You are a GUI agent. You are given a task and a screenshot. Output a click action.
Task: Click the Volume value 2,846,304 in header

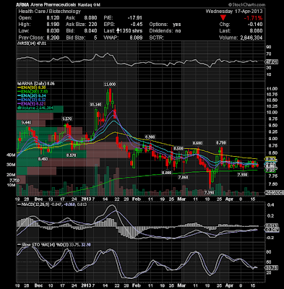coord(251,38)
